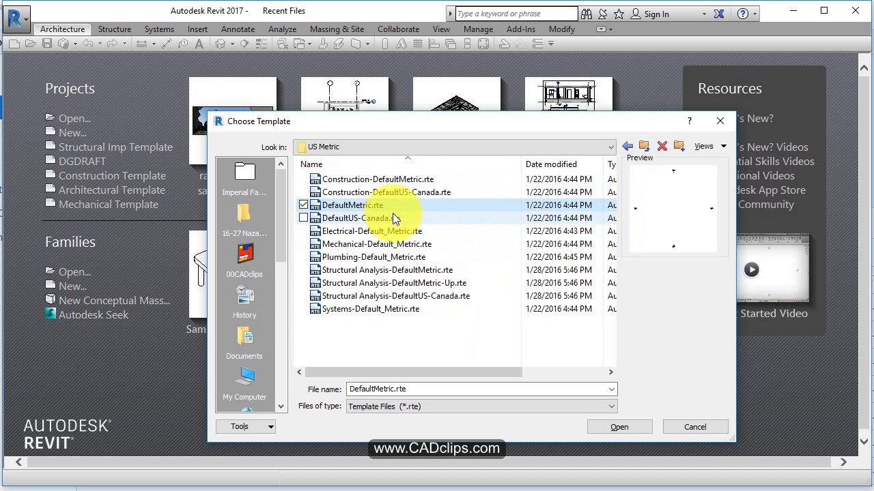The height and width of the screenshot is (491, 874).
Task: Click the Measure tool icon
Action: point(141,43)
